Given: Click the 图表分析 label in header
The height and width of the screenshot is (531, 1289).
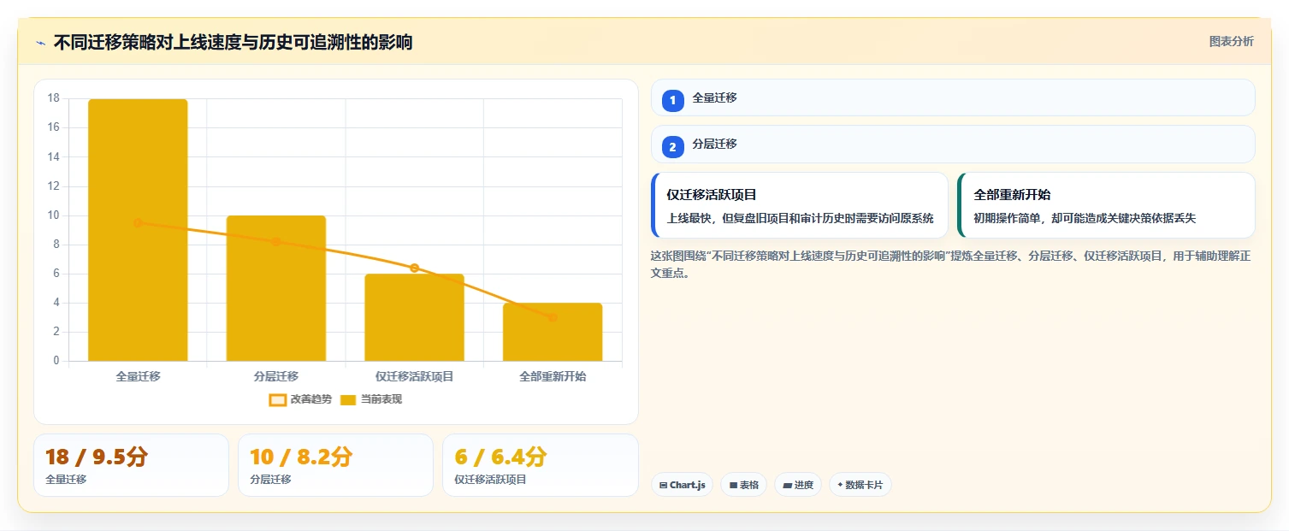Looking at the screenshot, I should pyautogui.click(x=1231, y=42).
